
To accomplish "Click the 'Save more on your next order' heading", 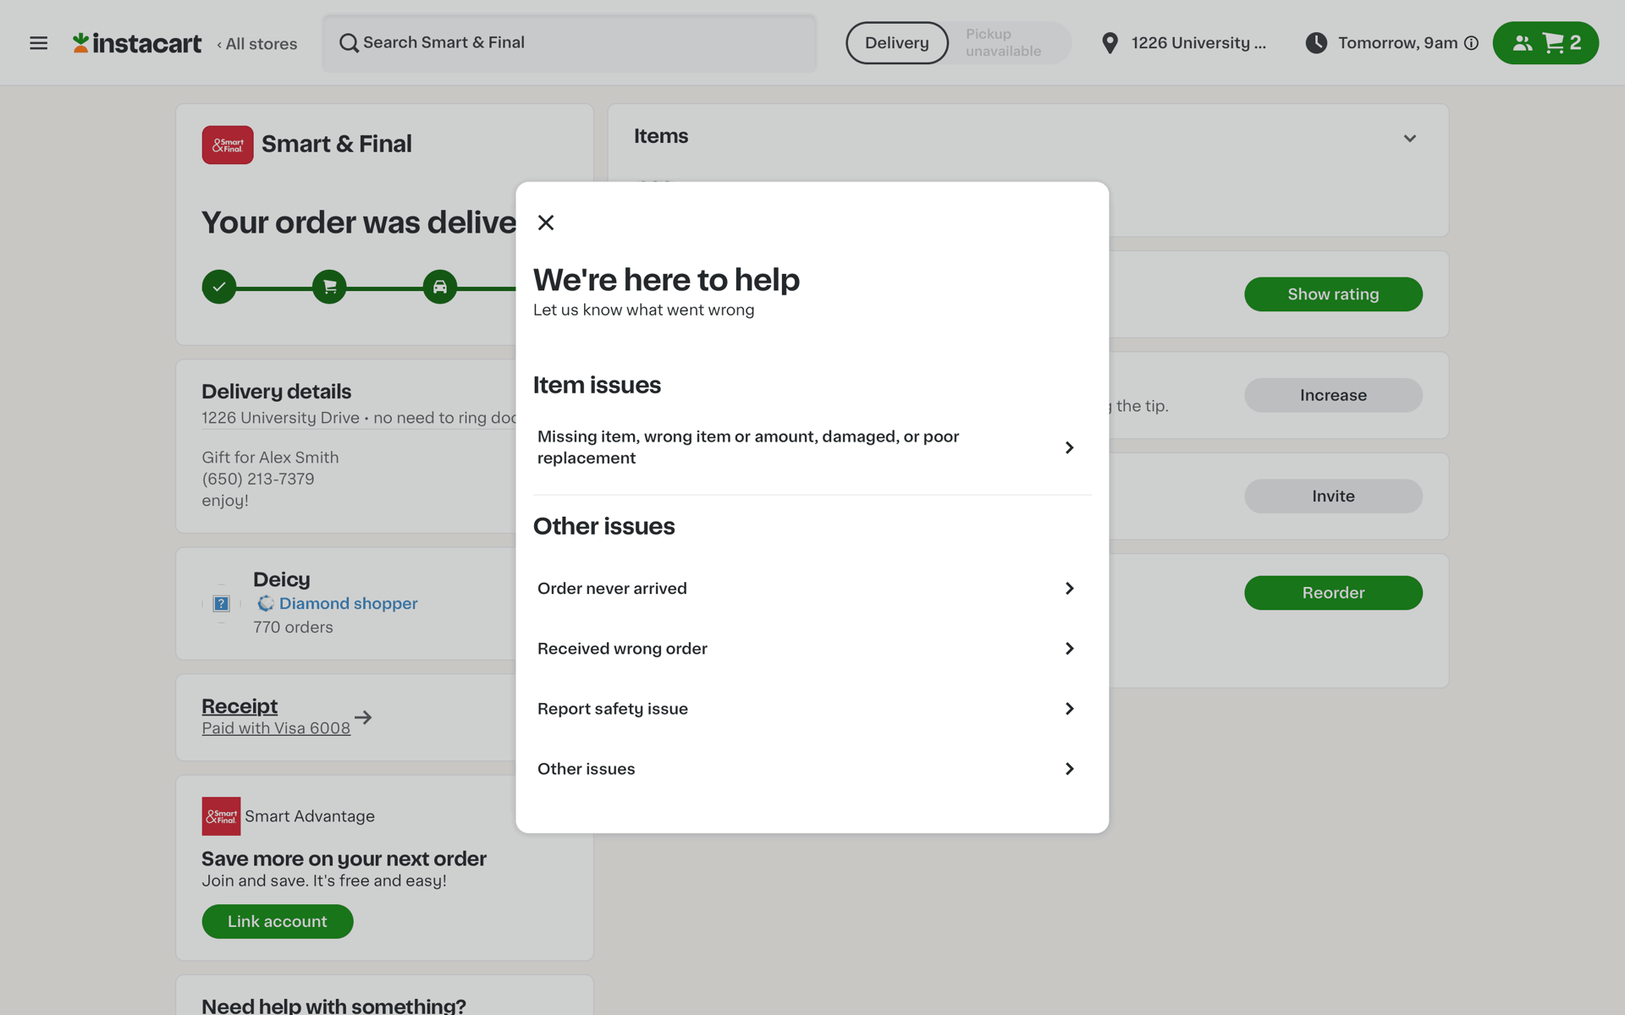I will coord(344,859).
